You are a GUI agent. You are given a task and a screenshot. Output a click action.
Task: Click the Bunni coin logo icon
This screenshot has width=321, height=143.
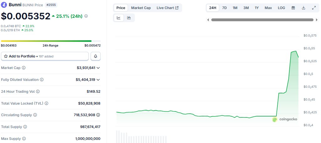4,5
